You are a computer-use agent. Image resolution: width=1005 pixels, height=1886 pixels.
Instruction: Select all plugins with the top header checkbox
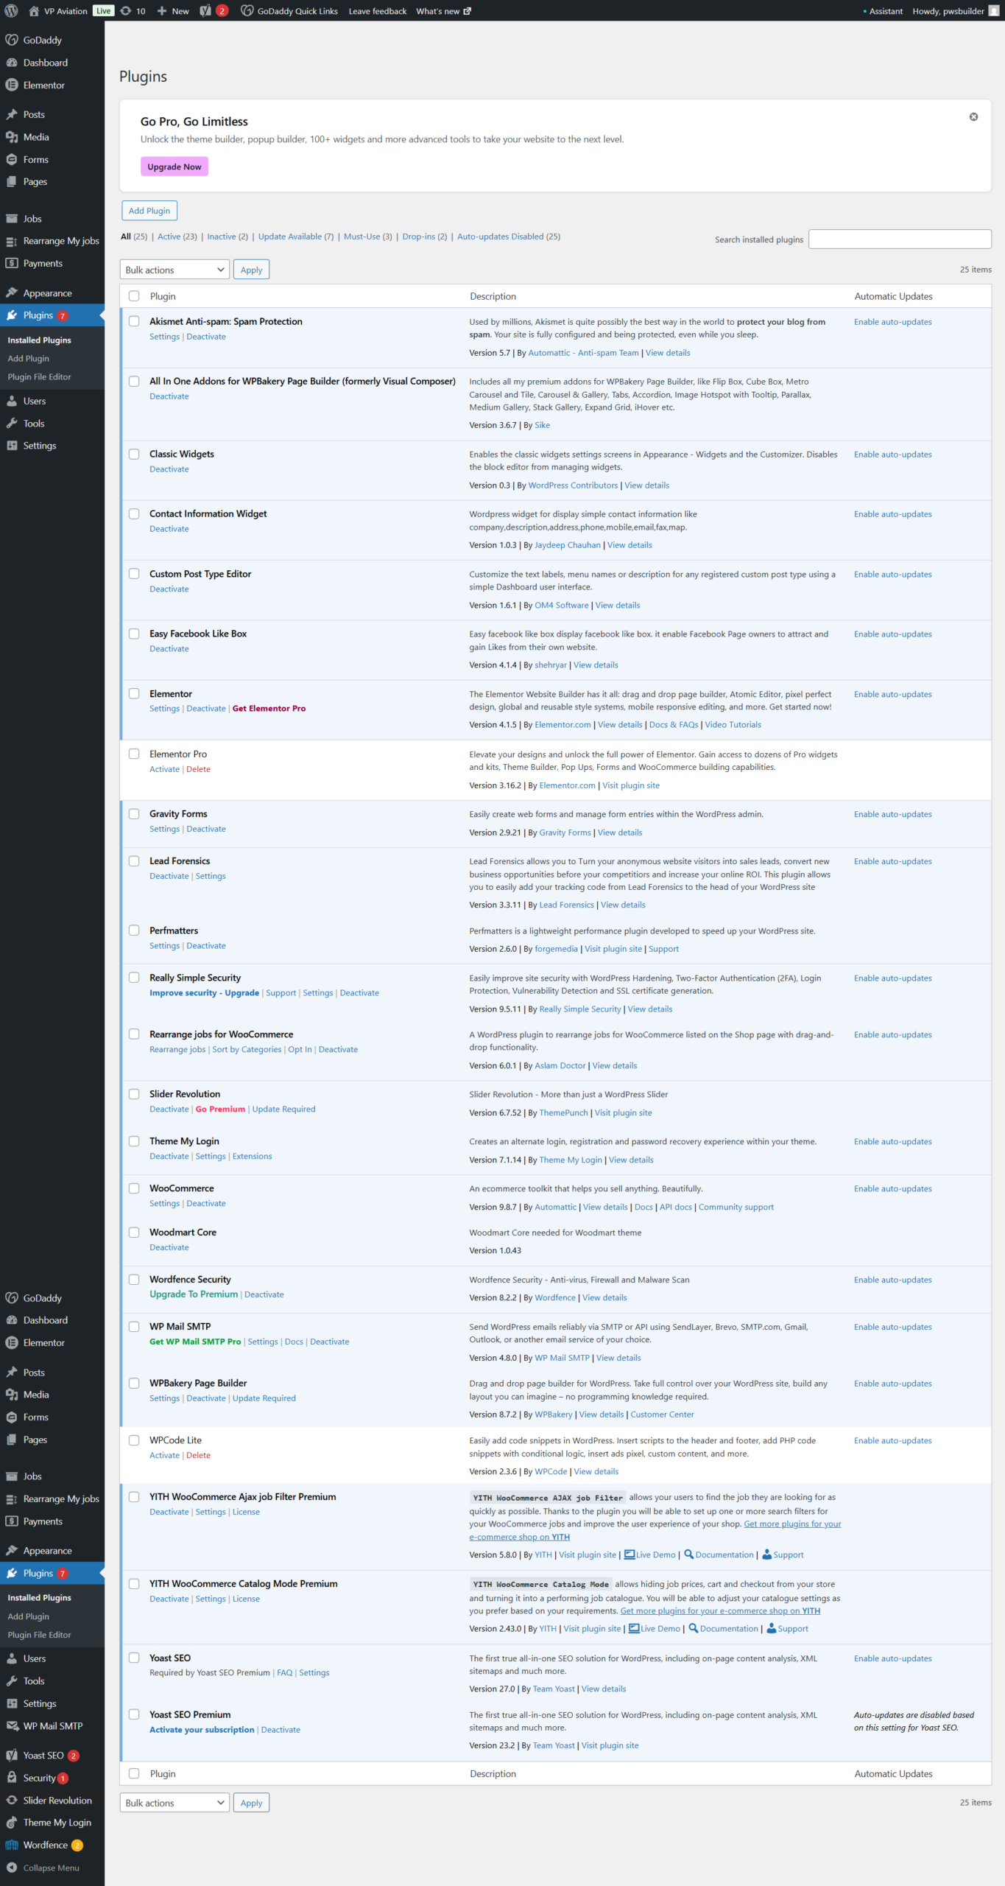(x=134, y=296)
